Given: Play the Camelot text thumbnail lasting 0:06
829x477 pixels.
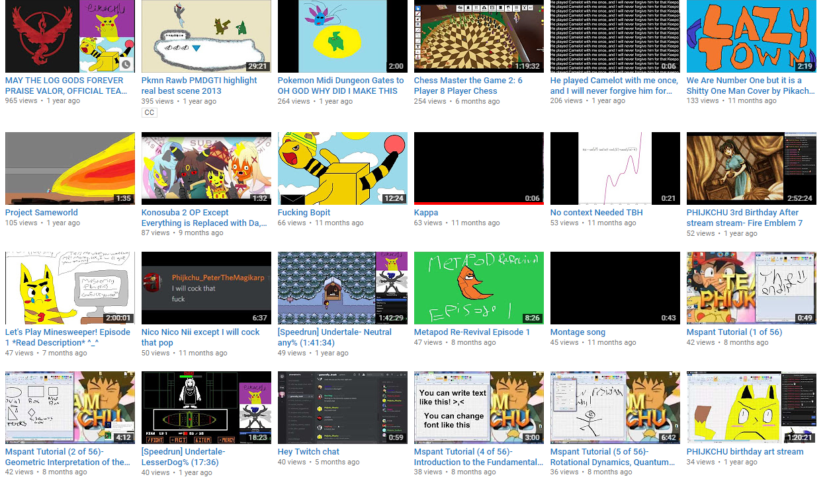Looking at the screenshot, I should click(x=615, y=36).
